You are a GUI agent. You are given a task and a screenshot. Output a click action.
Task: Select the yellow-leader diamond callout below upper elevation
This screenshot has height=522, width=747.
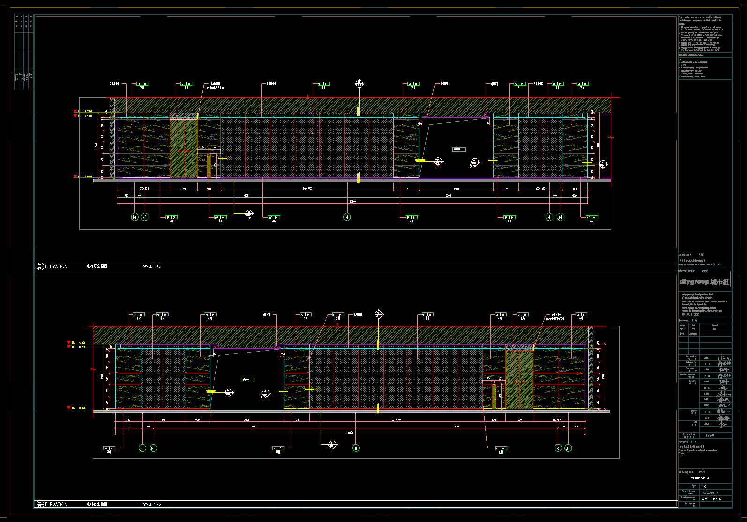249,214
